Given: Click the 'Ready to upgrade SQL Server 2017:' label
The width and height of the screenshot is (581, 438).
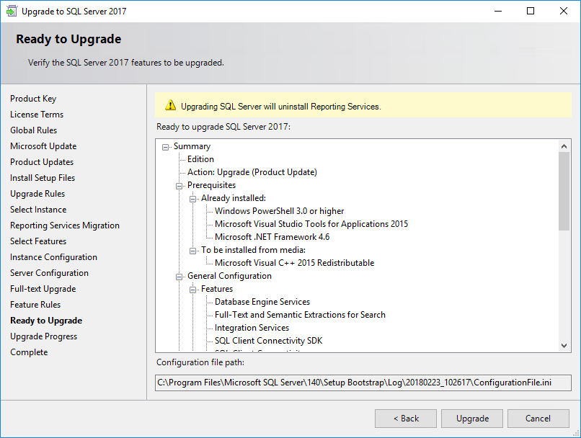Looking at the screenshot, I should pyautogui.click(x=223, y=127).
